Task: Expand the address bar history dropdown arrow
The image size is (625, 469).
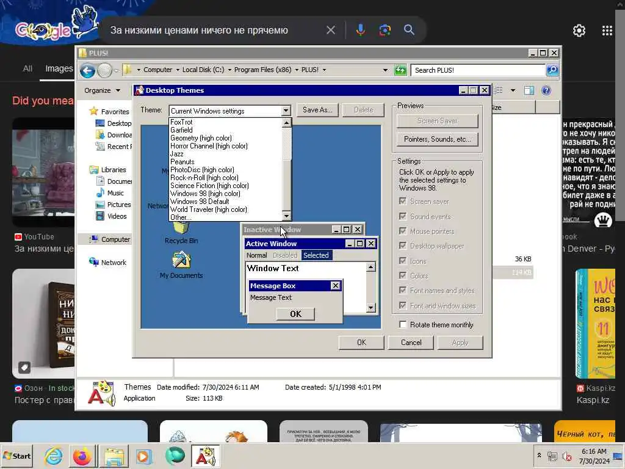Action: tap(385, 70)
